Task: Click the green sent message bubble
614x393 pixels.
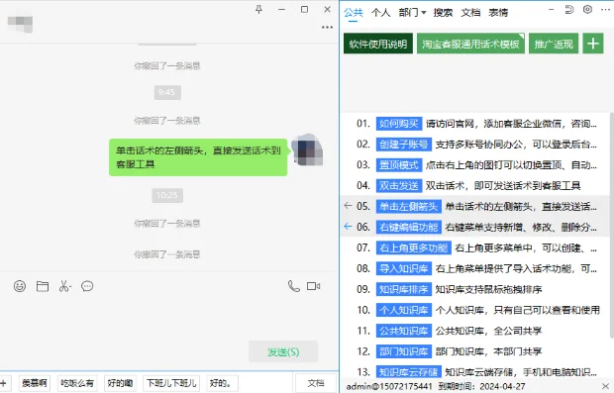Action: coord(198,157)
